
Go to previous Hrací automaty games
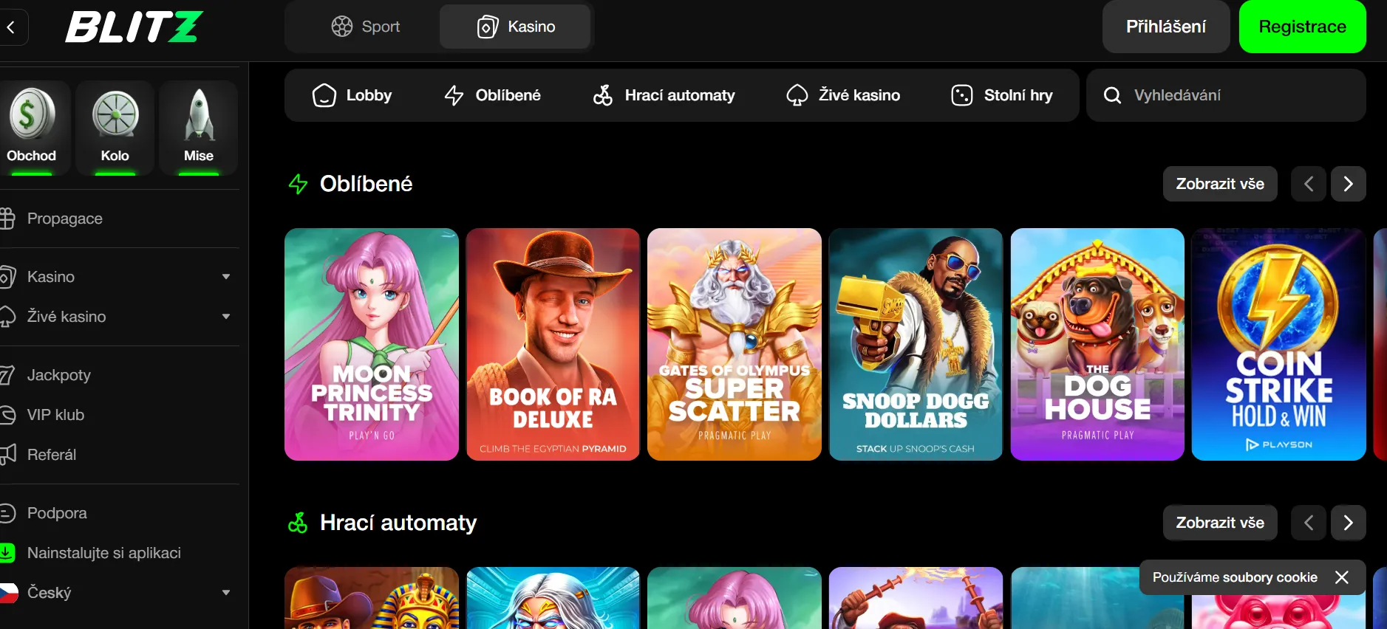tap(1308, 523)
